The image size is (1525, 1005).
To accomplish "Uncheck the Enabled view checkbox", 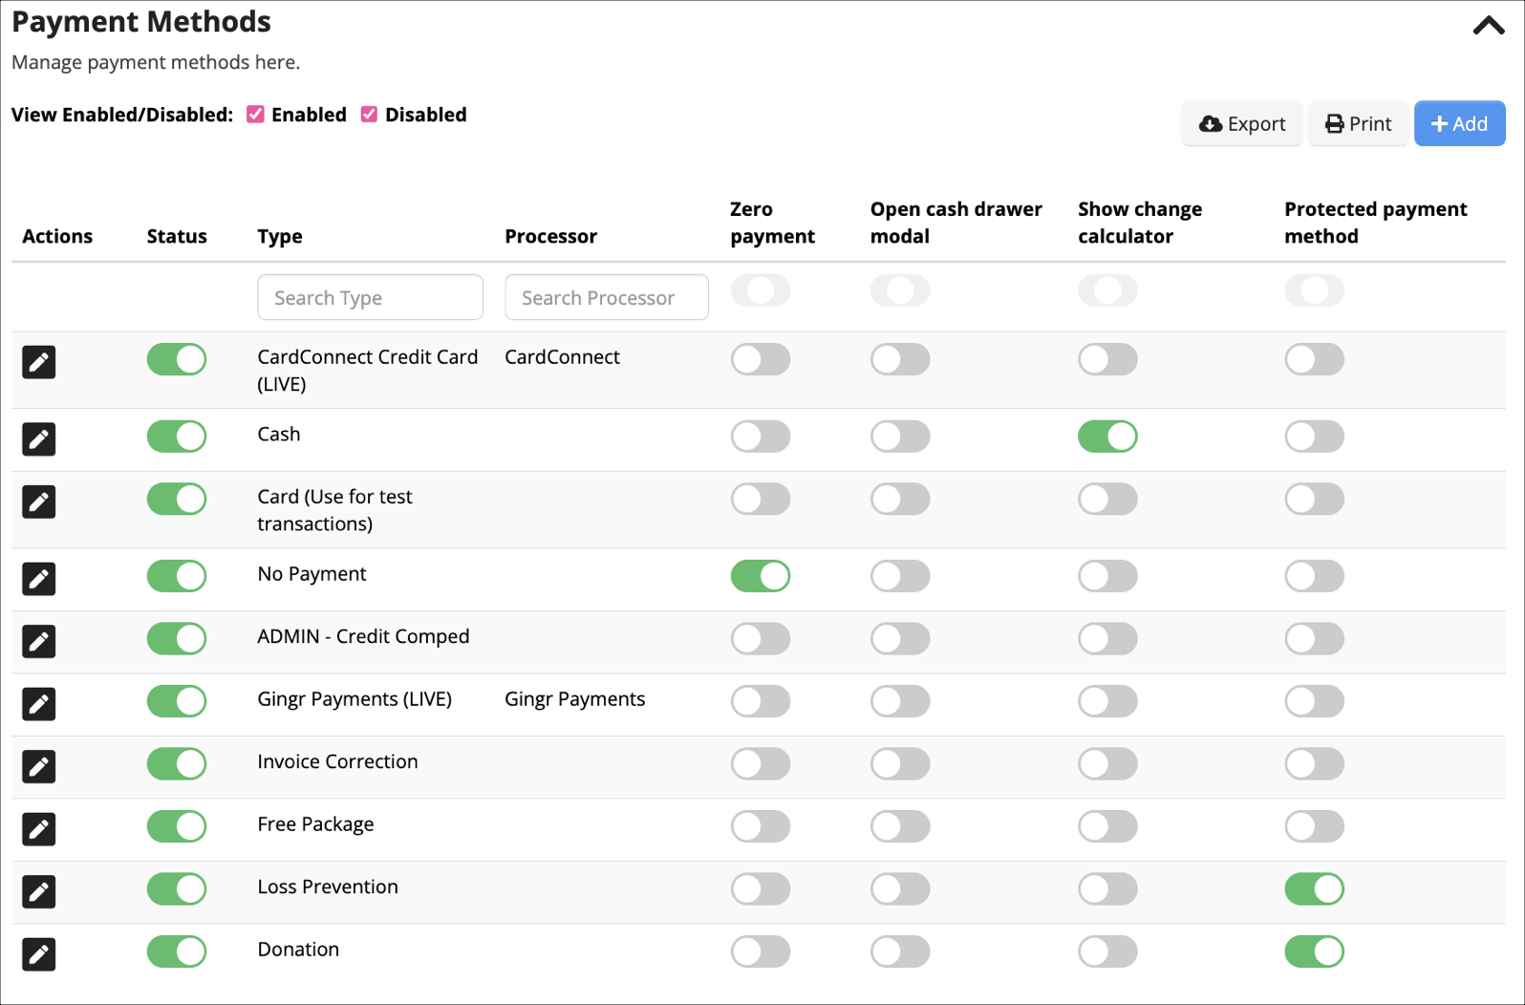I will 255,115.
